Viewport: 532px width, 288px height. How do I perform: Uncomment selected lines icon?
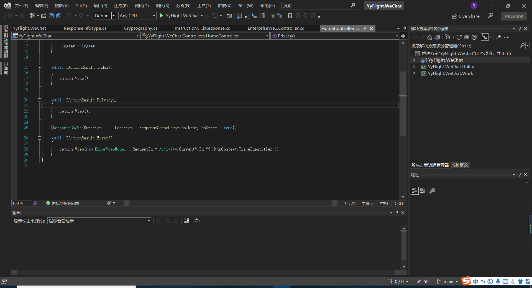pyautogui.click(x=280, y=16)
